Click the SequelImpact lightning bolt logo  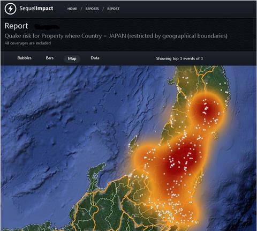click(x=11, y=9)
